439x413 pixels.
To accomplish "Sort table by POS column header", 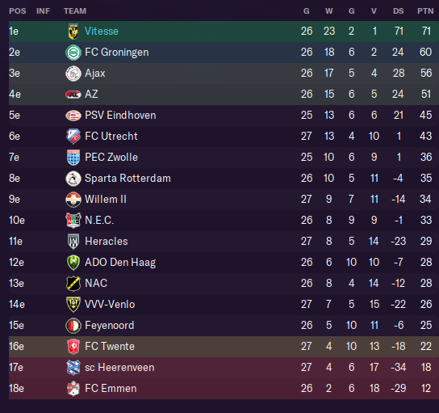I will click(x=18, y=11).
